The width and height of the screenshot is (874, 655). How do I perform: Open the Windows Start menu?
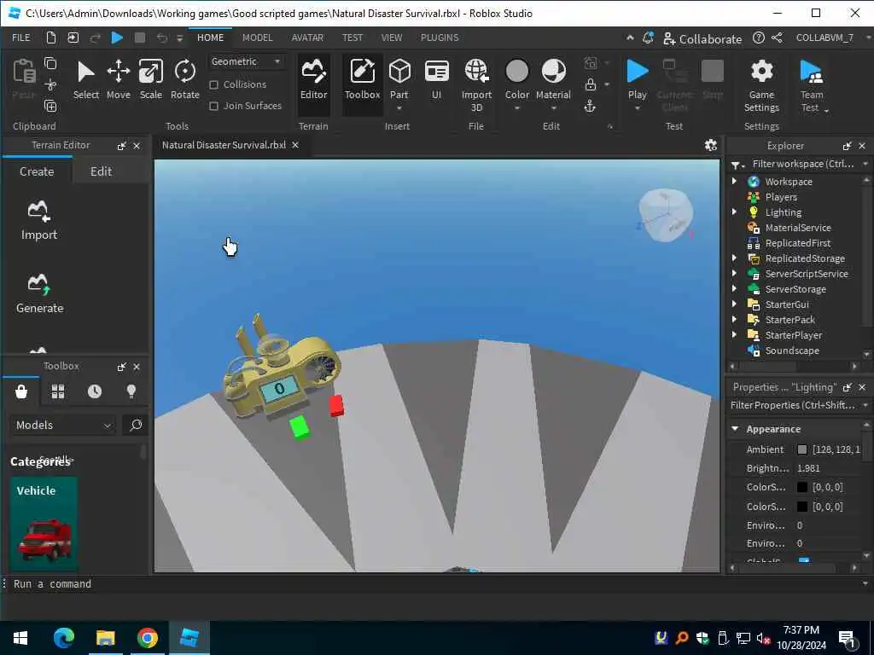click(20, 638)
